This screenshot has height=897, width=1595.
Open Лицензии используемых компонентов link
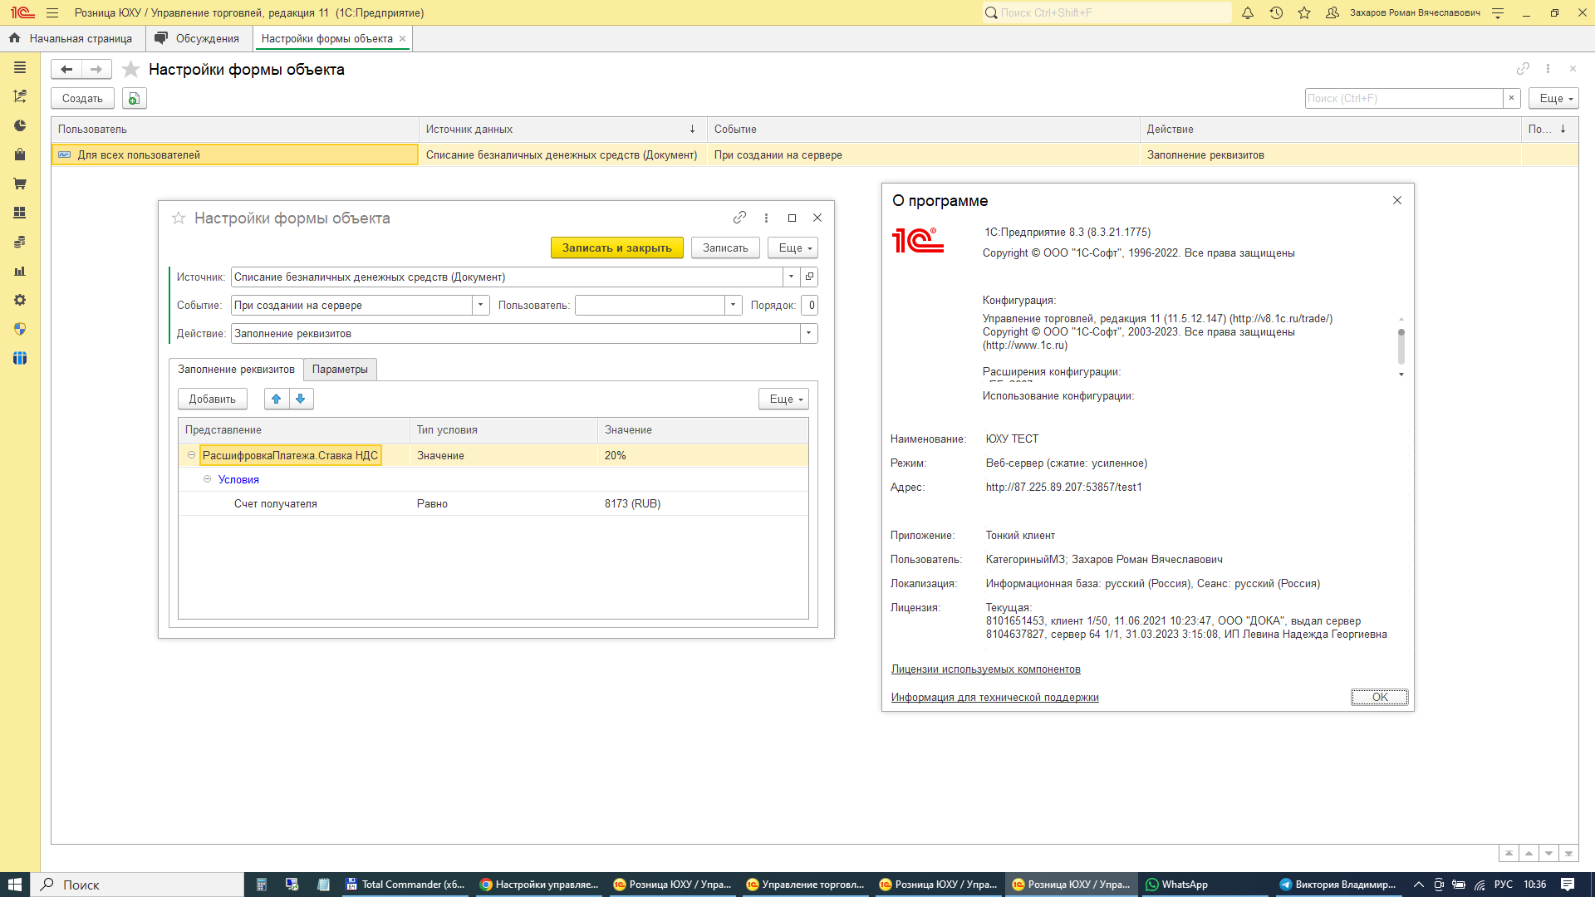(985, 669)
